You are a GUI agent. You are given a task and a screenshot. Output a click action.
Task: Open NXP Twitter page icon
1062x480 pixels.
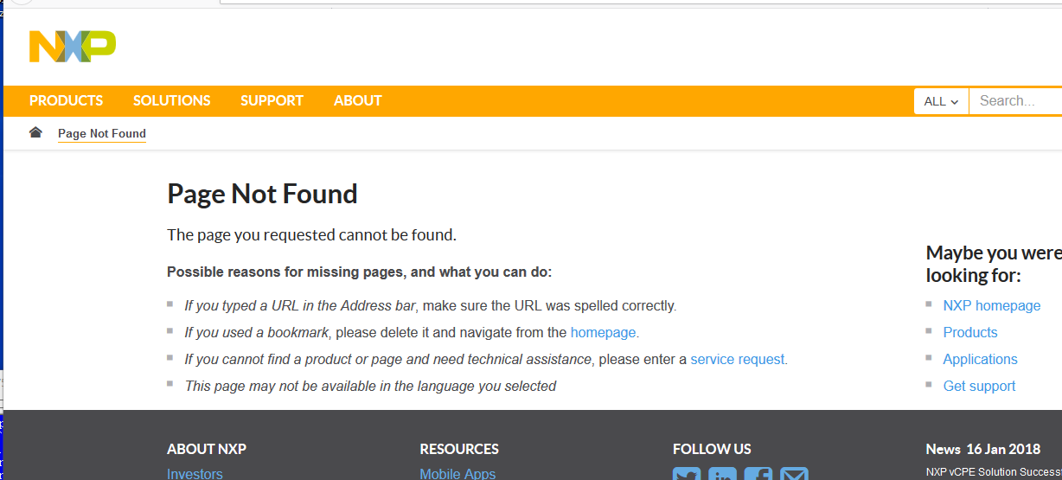pyautogui.click(x=687, y=474)
